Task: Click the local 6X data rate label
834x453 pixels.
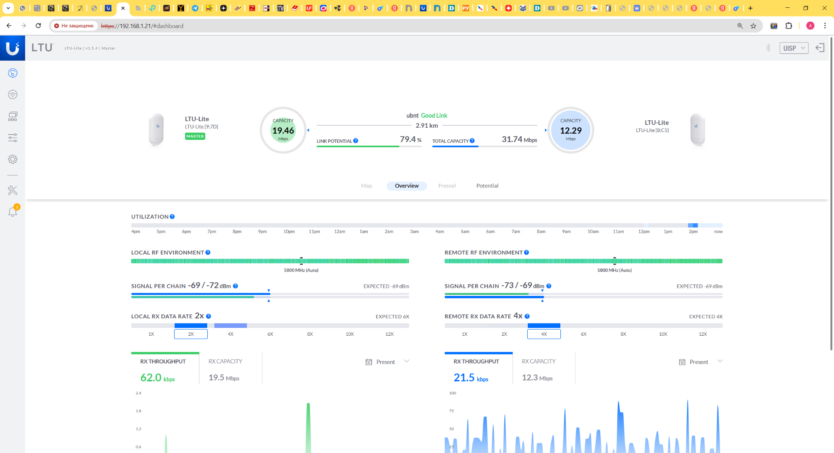Action: (x=270, y=334)
